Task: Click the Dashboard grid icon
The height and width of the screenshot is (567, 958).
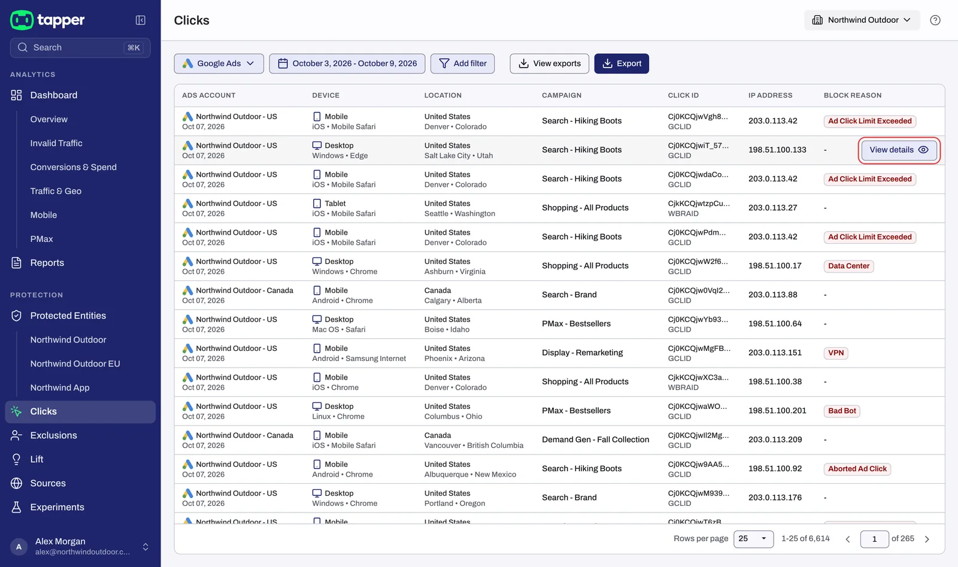Action: tap(17, 95)
